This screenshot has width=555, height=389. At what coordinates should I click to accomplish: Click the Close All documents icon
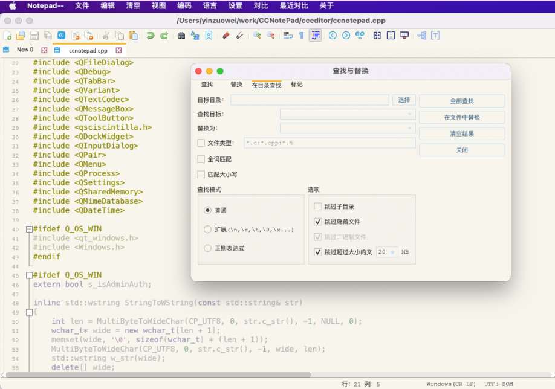89,36
